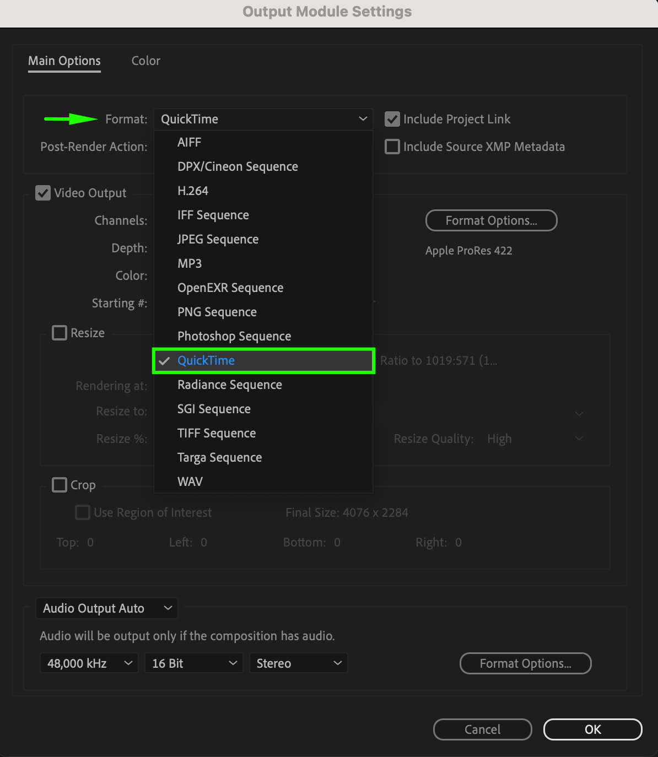Collapse the Format dropdown showing QuickTime
Screen dimensions: 658x757
263,119
